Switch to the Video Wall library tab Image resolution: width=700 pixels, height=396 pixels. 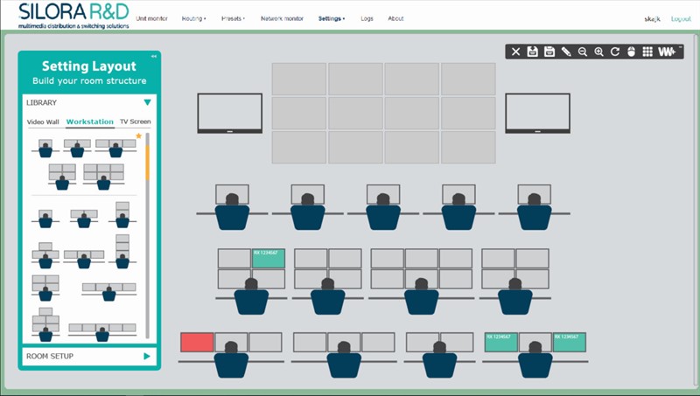click(x=43, y=122)
